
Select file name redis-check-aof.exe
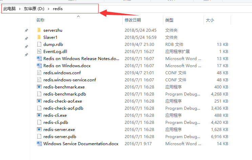click(x=63, y=101)
